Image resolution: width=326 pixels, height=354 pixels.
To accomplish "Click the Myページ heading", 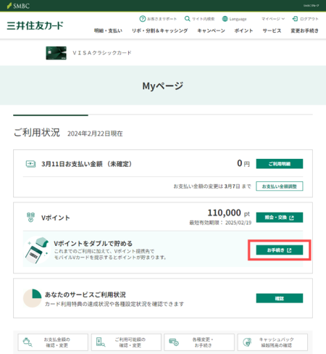I will tap(163, 86).
